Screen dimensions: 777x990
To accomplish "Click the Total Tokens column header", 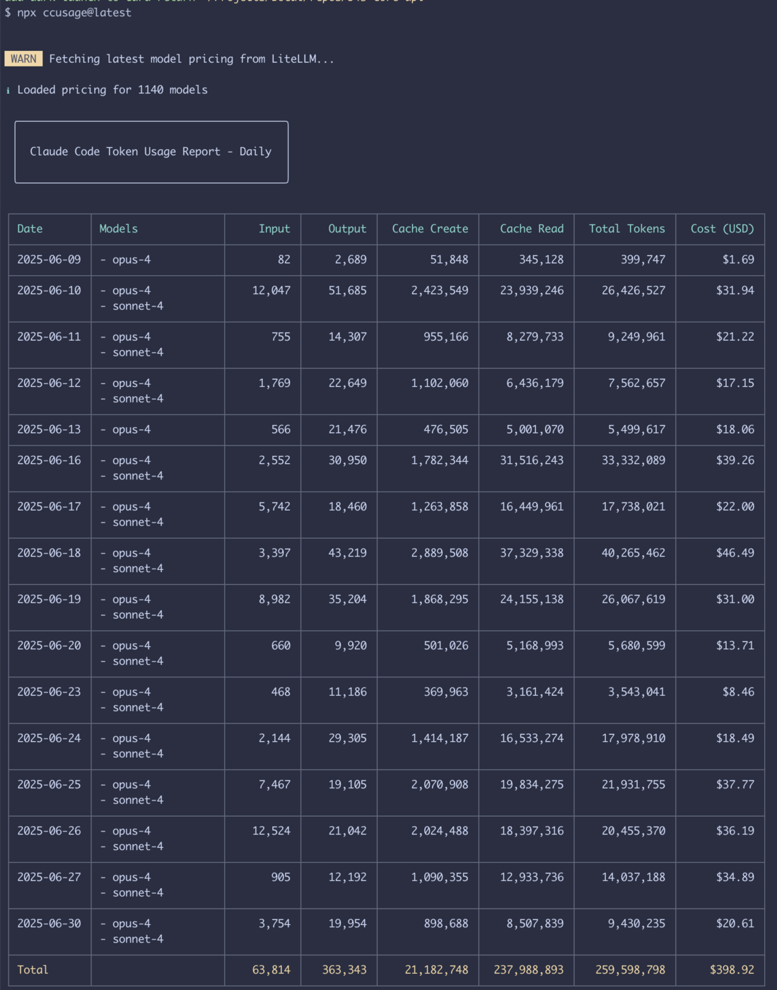I will [x=627, y=228].
